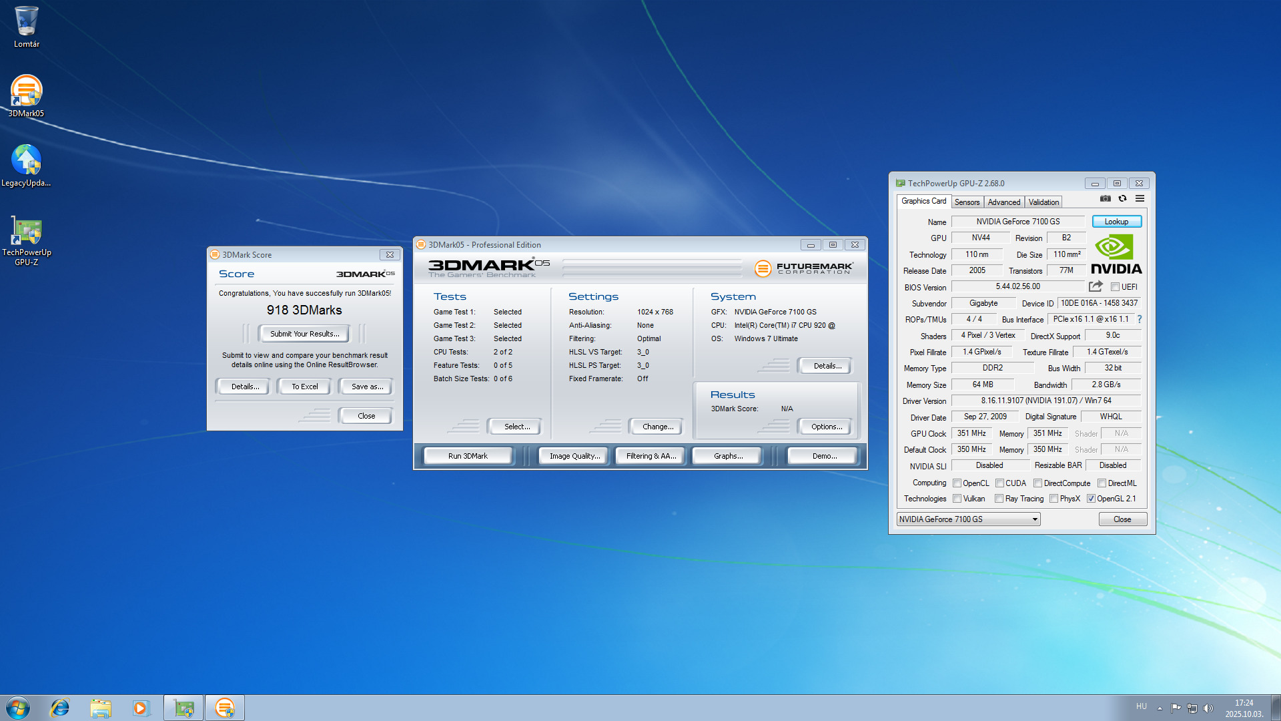Click GPU-Z refresh icon
The width and height of the screenshot is (1281, 721).
[x=1122, y=198]
